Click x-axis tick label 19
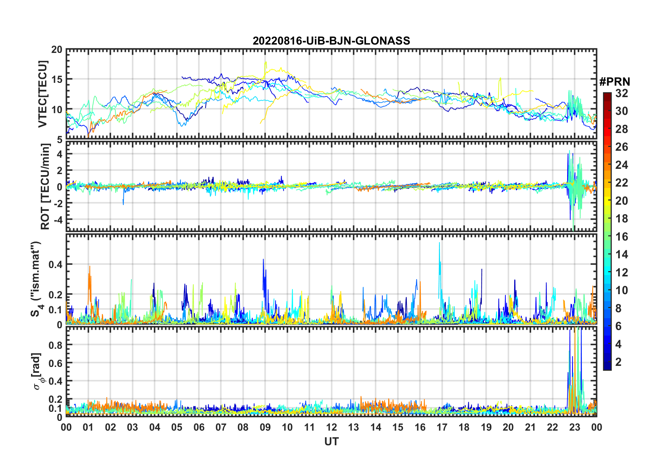Image resolution: width=663 pixels, height=463 pixels. pos(486,427)
